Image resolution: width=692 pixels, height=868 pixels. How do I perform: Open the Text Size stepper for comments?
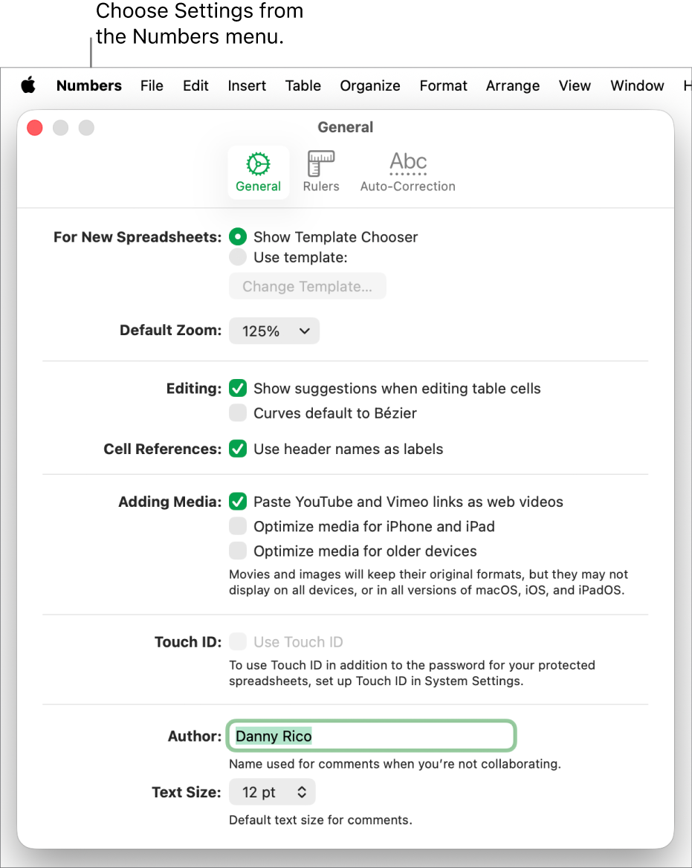click(272, 791)
